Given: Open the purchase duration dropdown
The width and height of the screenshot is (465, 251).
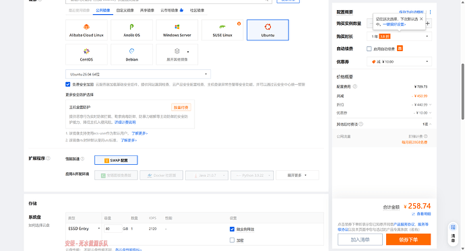Looking at the screenshot, I should pyautogui.click(x=399, y=36).
